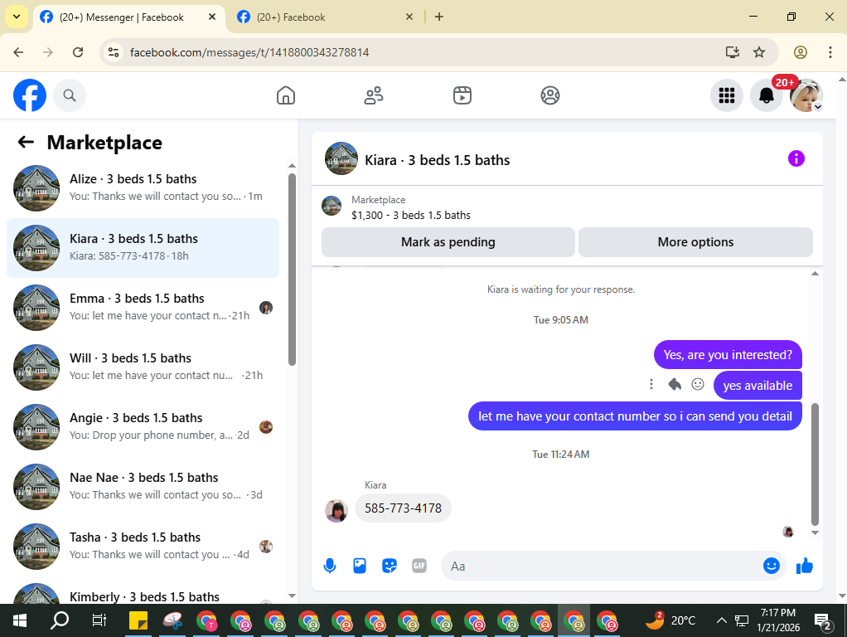Image resolution: width=847 pixels, height=637 pixels.
Task: Close the '(20+) Facebook' tab
Action: coord(409,17)
